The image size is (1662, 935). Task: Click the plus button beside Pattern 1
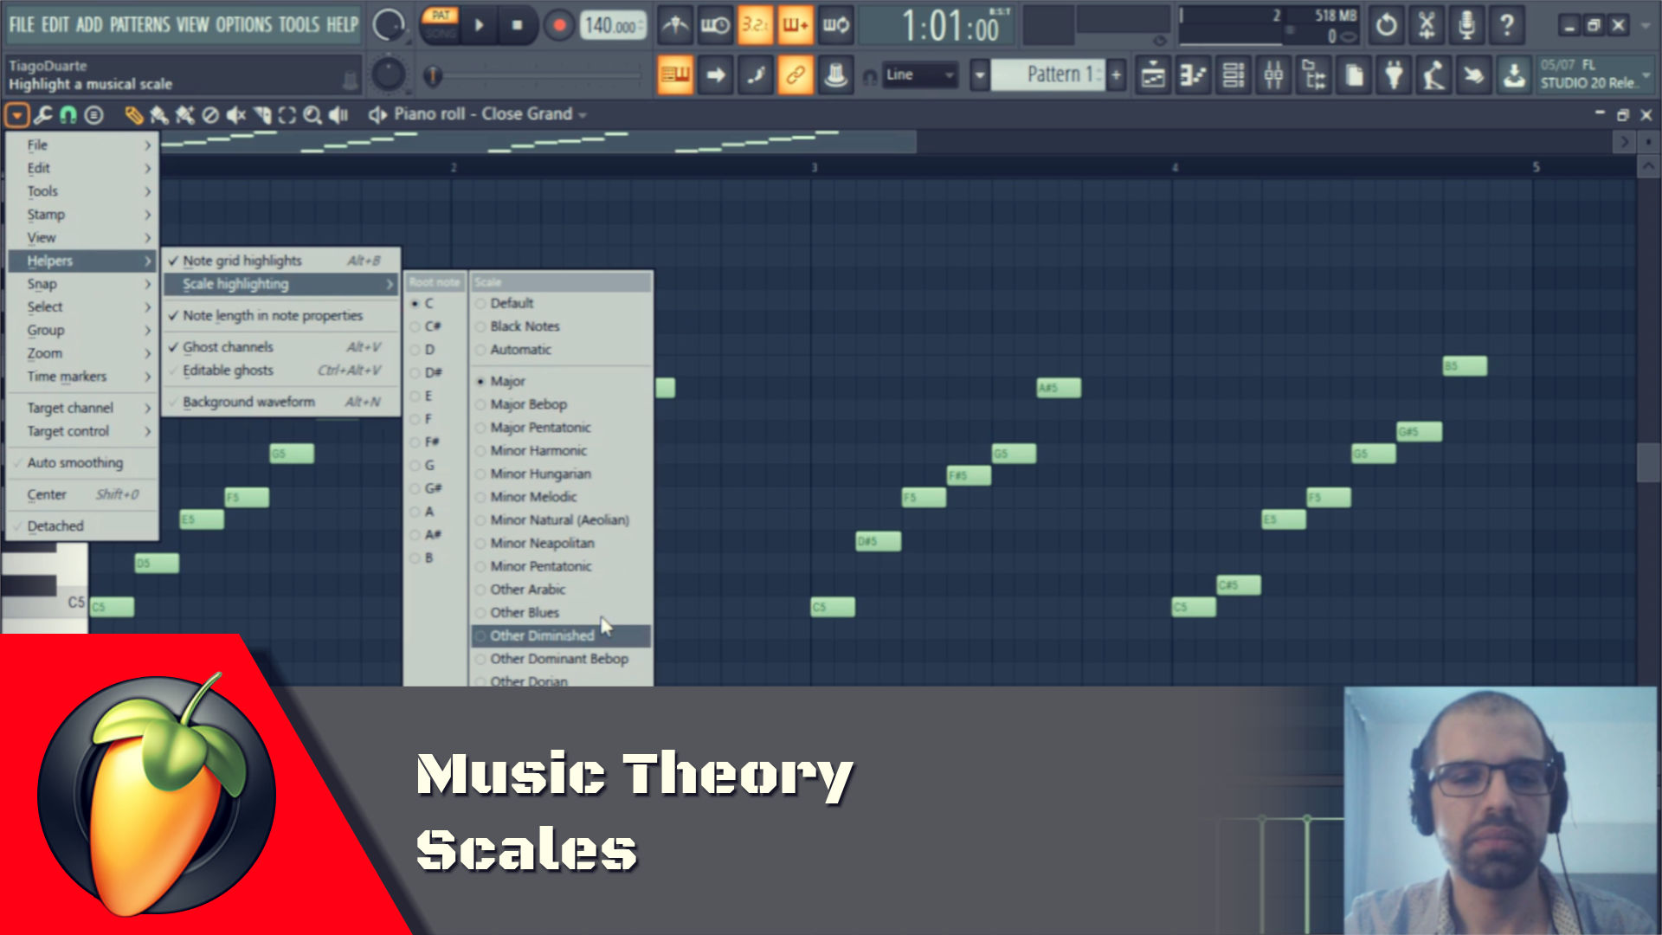(1116, 75)
